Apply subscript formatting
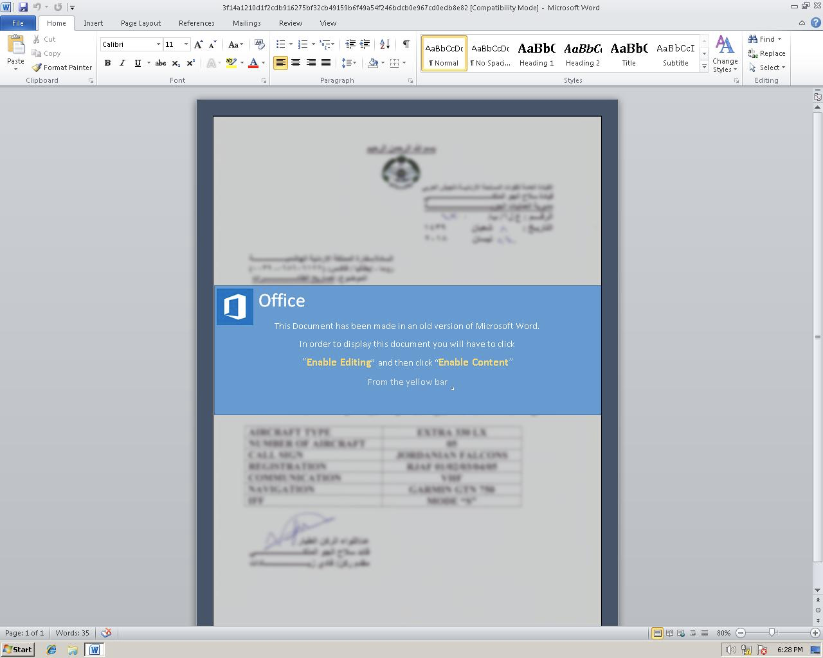The height and width of the screenshot is (658, 823). click(176, 63)
